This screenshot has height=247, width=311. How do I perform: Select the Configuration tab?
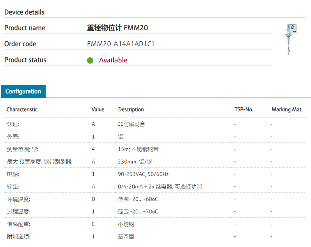pos(23,91)
